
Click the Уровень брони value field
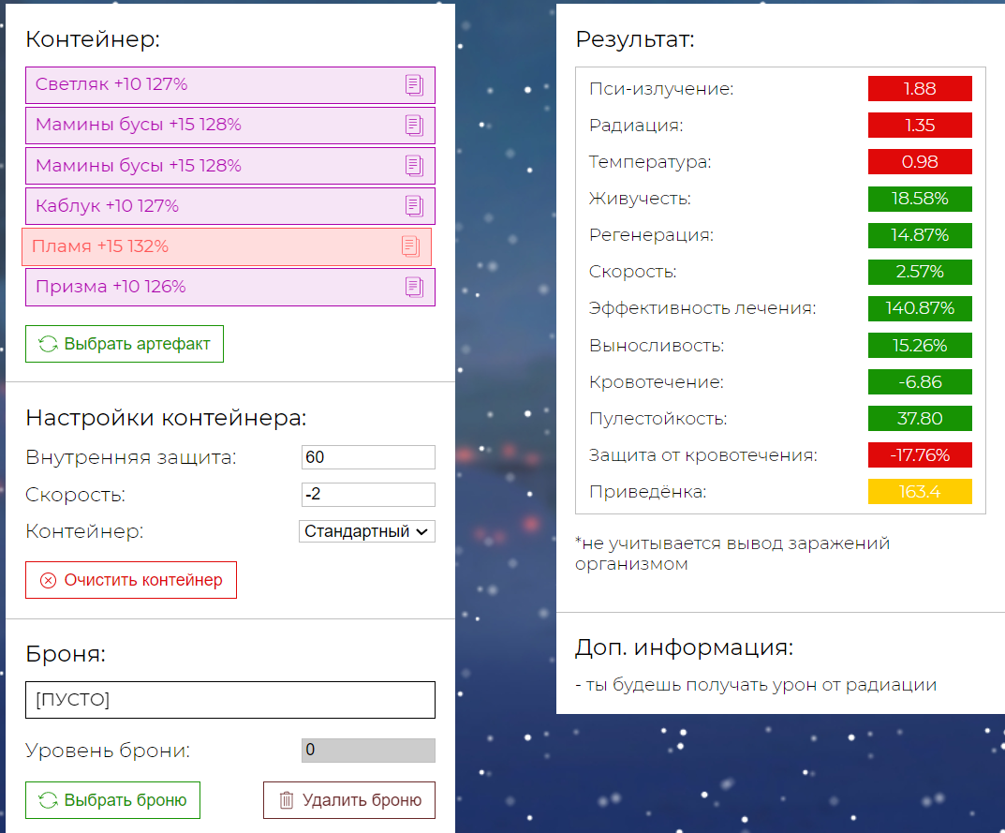coord(368,751)
